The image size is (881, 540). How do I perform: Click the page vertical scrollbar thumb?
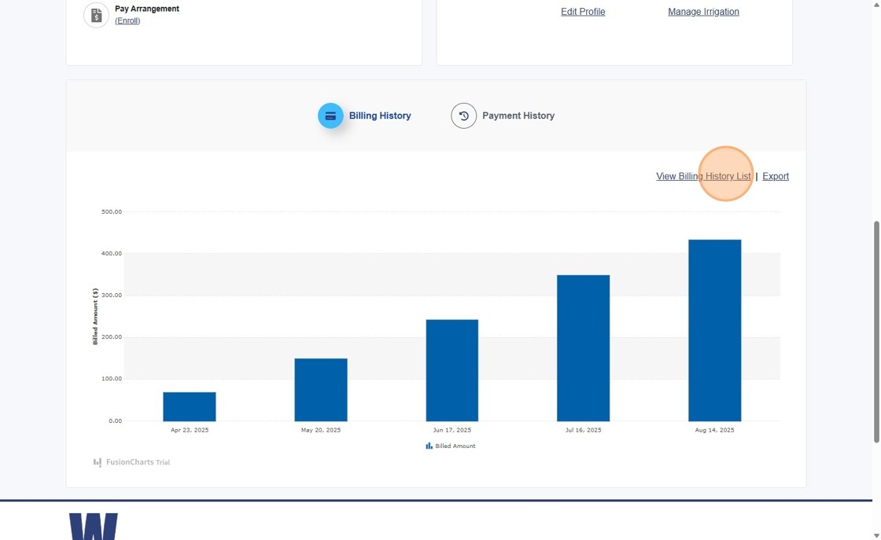[x=876, y=330]
